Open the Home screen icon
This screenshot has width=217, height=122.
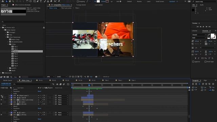coord(3,1)
